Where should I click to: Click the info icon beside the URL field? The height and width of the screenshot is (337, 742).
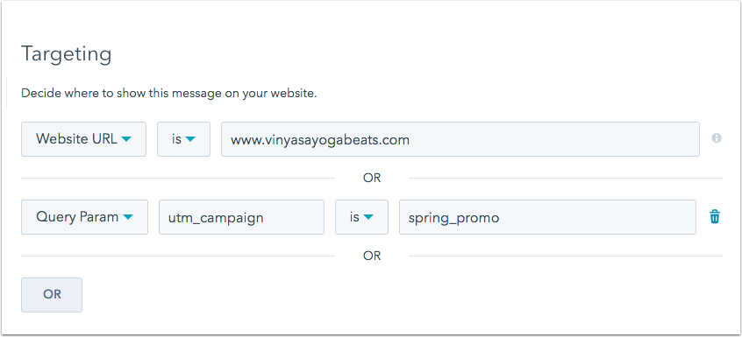(717, 138)
